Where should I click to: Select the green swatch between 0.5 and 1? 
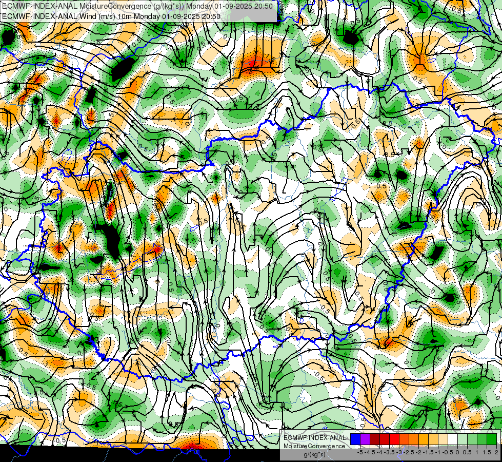point(472,439)
